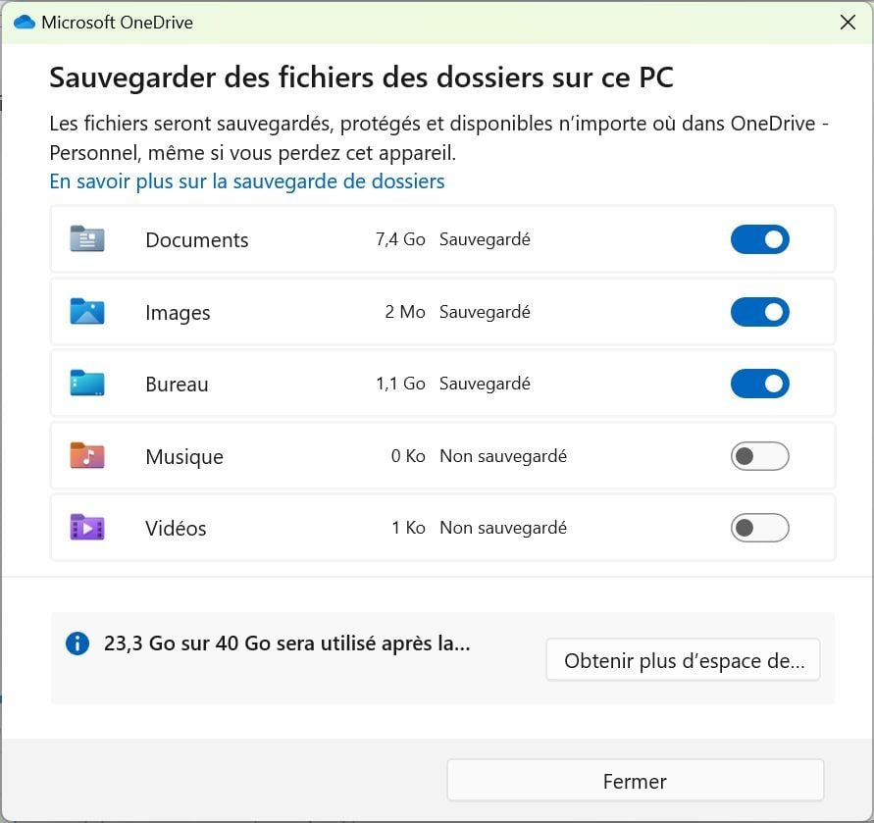Disable the Images backup switch
Screen dimensions: 874x823
click(x=760, y=312)
